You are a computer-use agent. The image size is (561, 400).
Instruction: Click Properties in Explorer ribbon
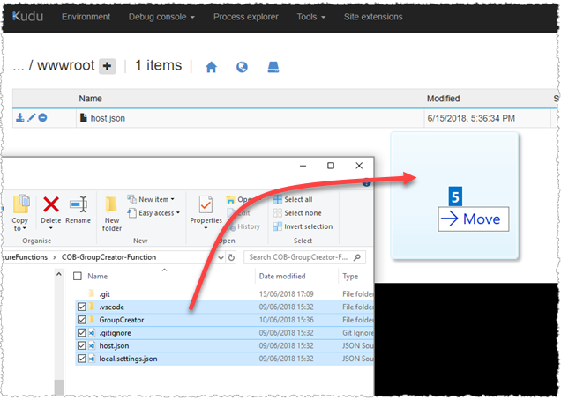point(206,213)
